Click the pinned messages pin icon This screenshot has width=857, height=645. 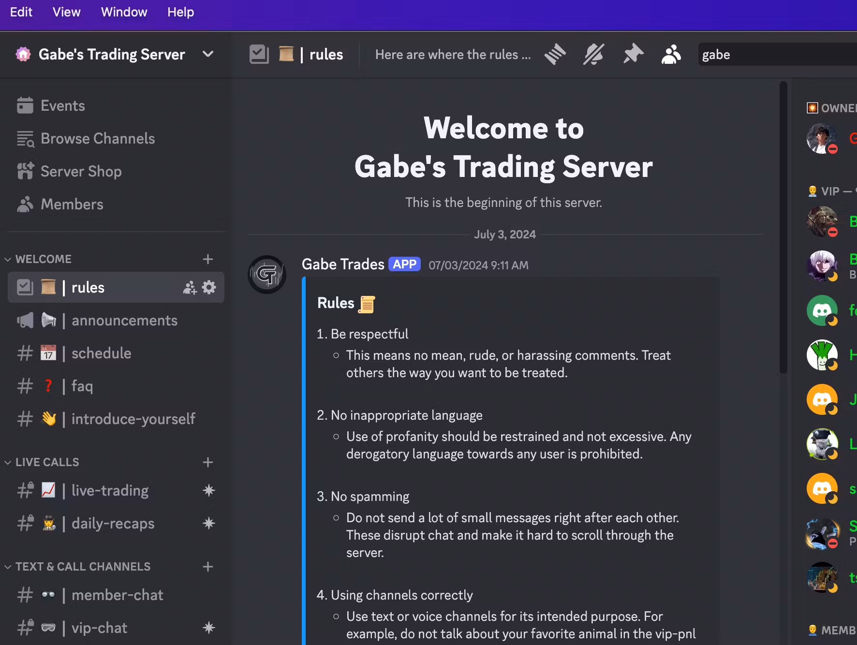point(633,54)
